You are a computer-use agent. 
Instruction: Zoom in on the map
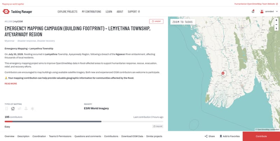coord(276,20)
